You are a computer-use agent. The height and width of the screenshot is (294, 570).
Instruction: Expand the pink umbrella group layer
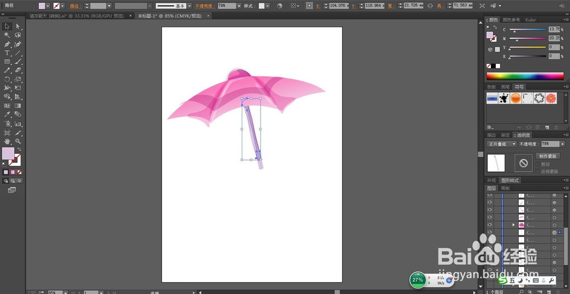[x=514, y=225]
